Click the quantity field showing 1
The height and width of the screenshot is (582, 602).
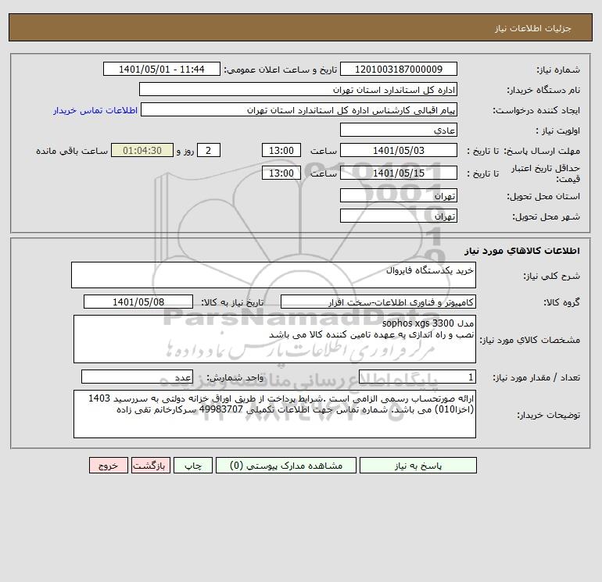(417, 377)
